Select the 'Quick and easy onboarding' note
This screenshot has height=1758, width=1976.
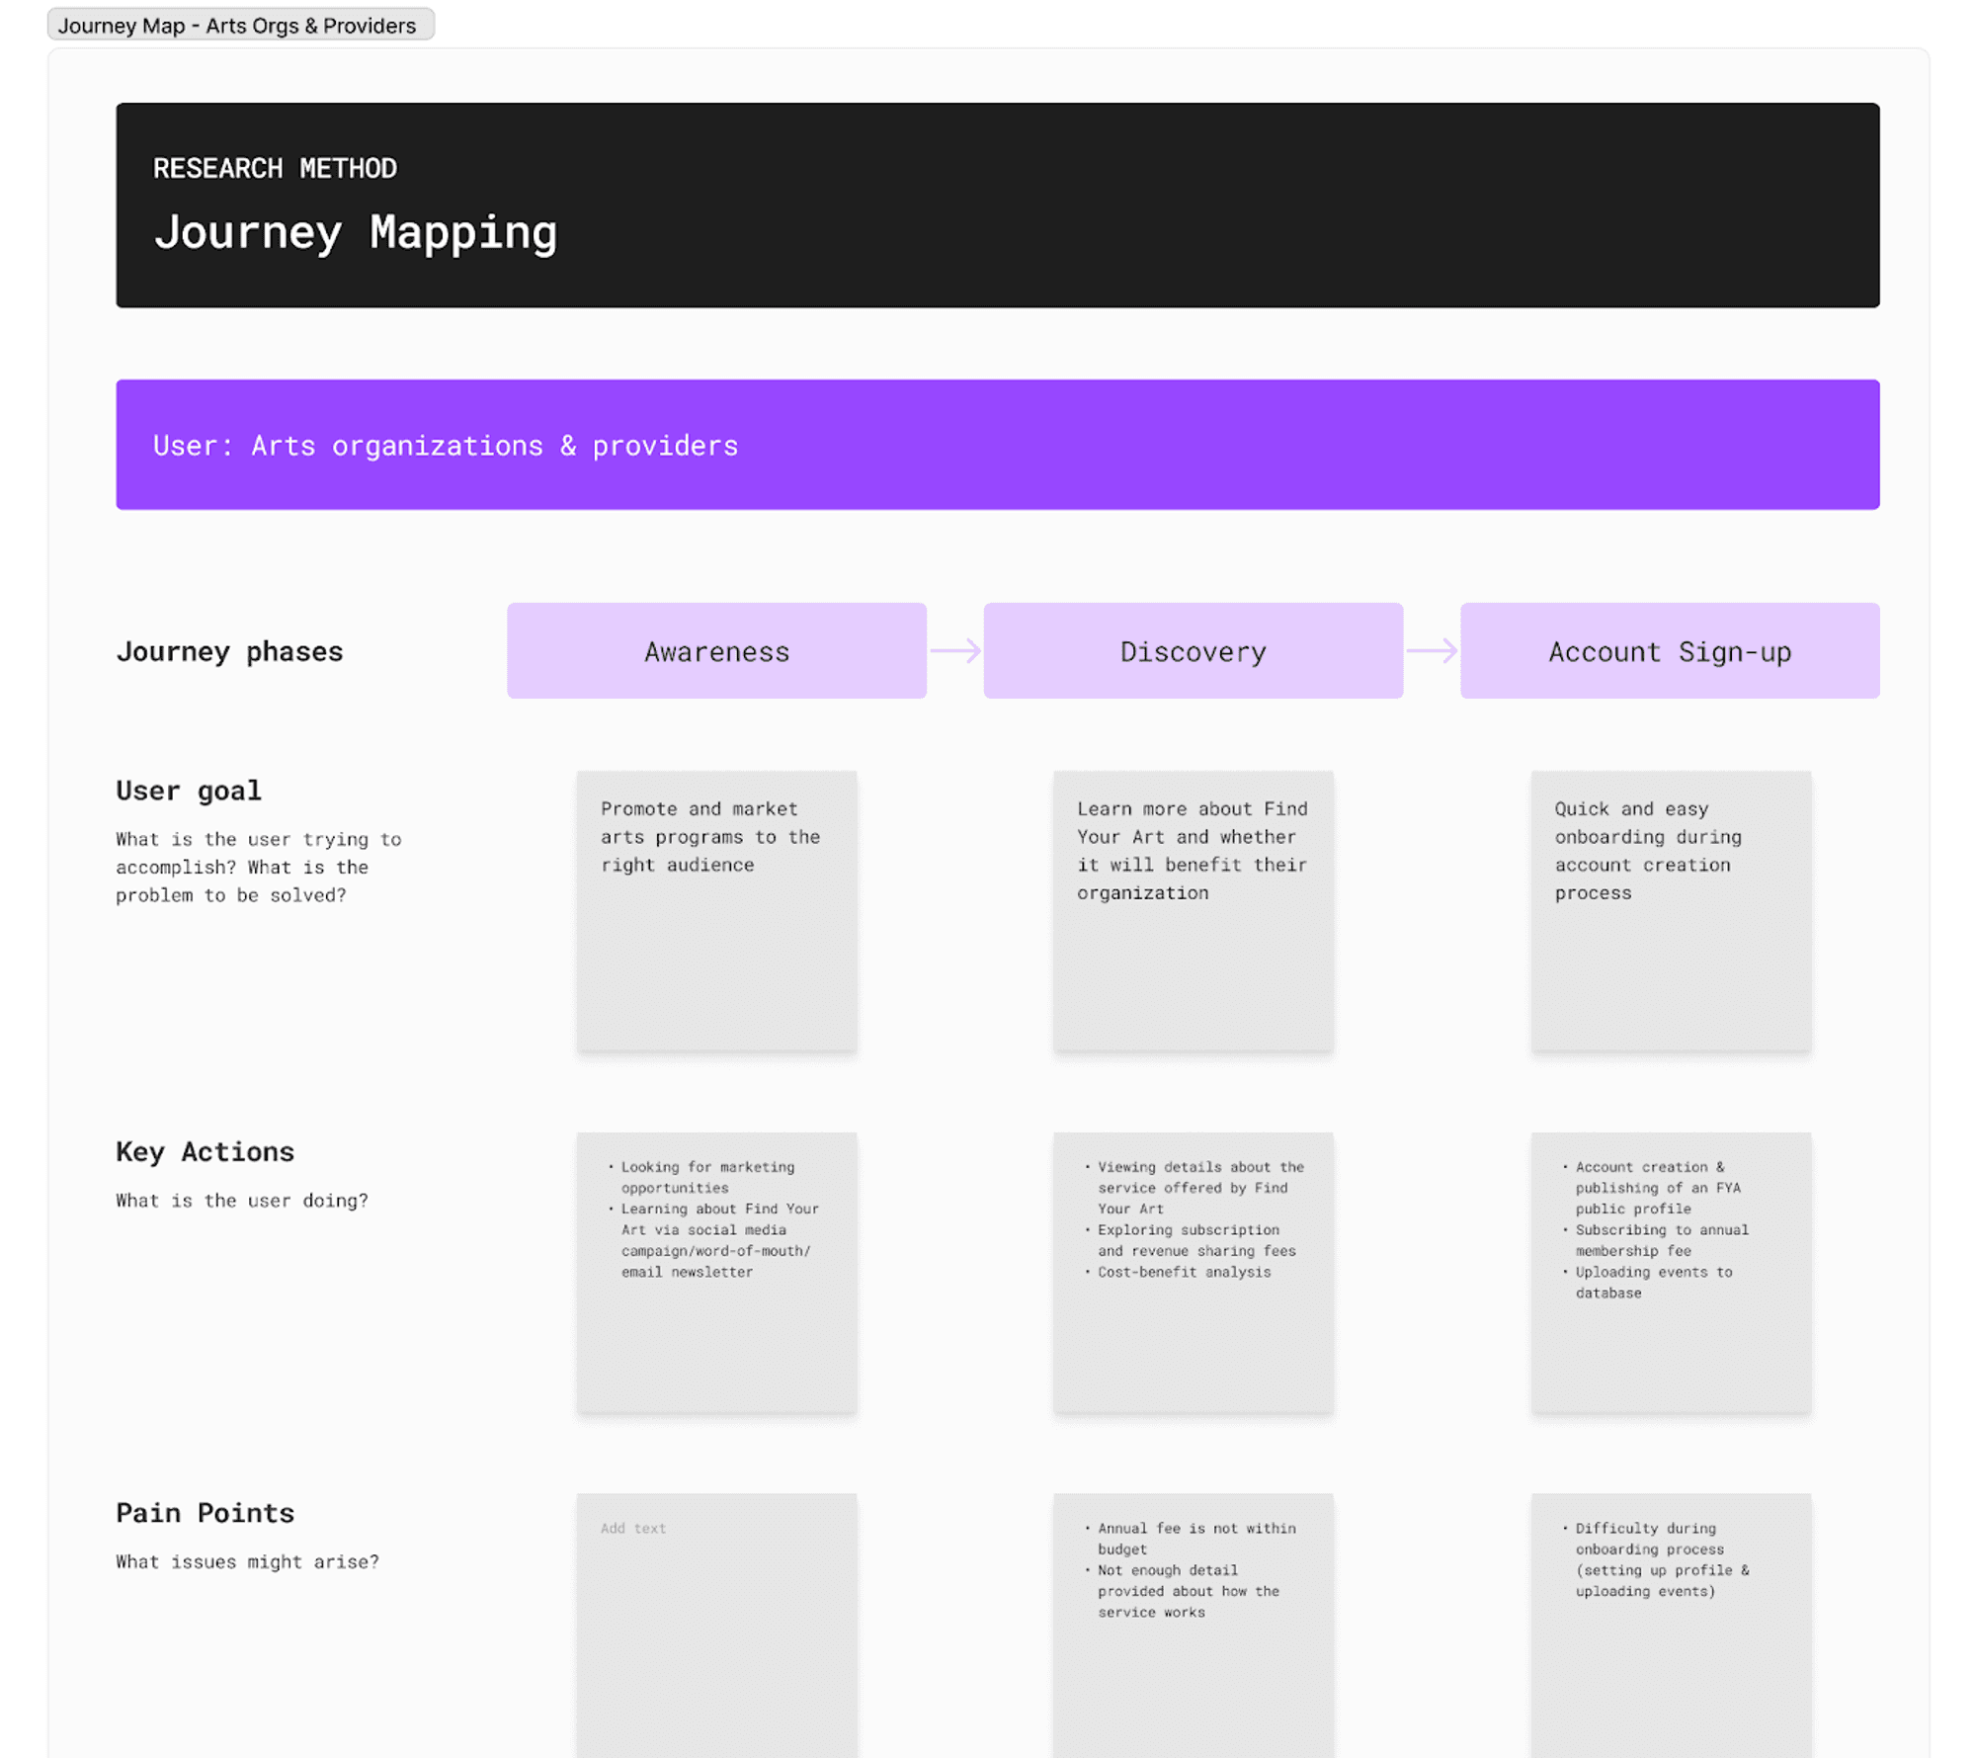(x=1670, y=911)
